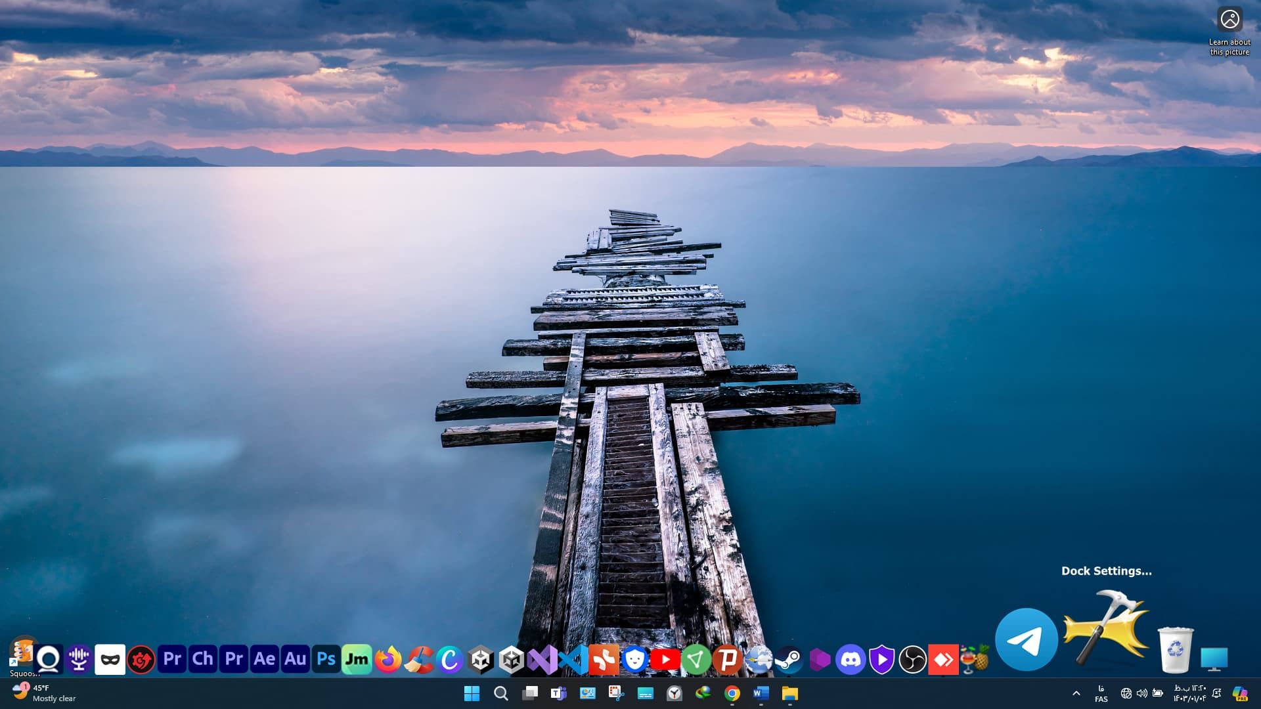This screenshot has width=1261, height=709.
Task: Launch Canva from the dock
Action: (449, 659)
